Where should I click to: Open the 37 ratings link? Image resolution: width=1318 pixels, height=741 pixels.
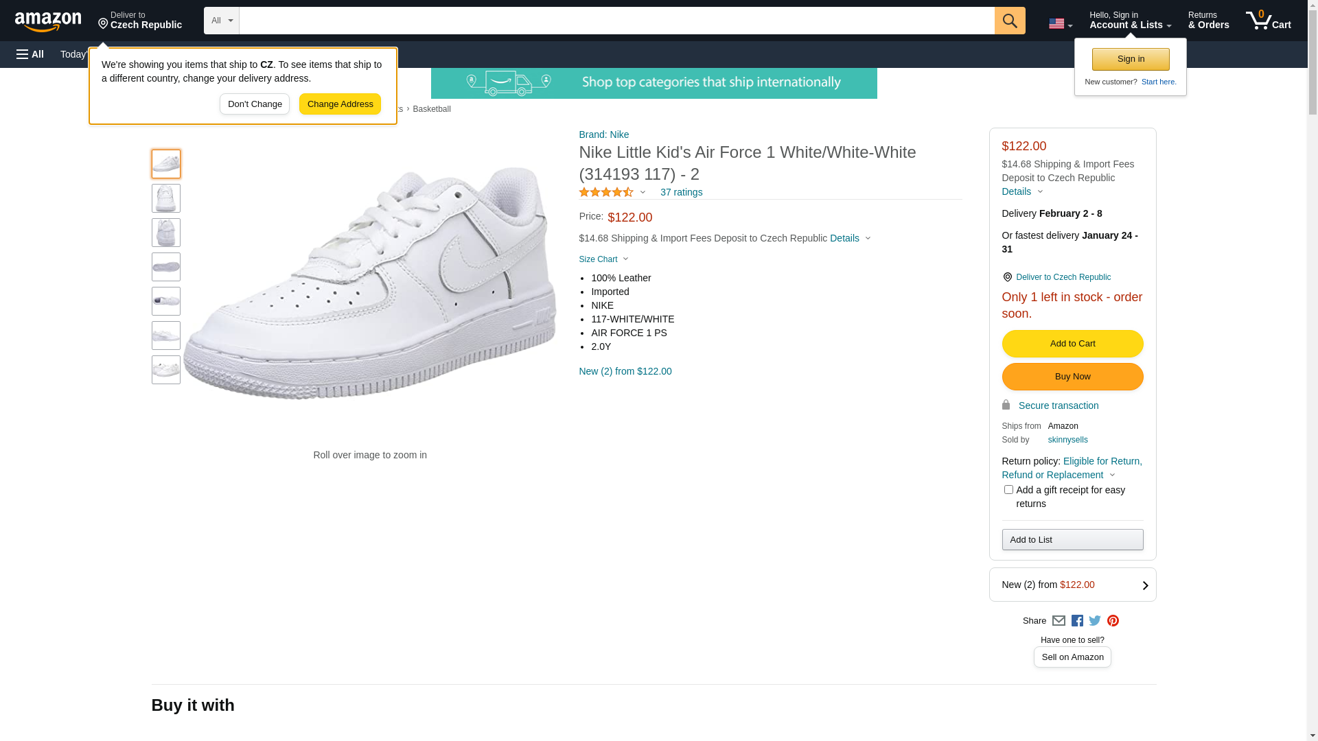coord(681,192)
